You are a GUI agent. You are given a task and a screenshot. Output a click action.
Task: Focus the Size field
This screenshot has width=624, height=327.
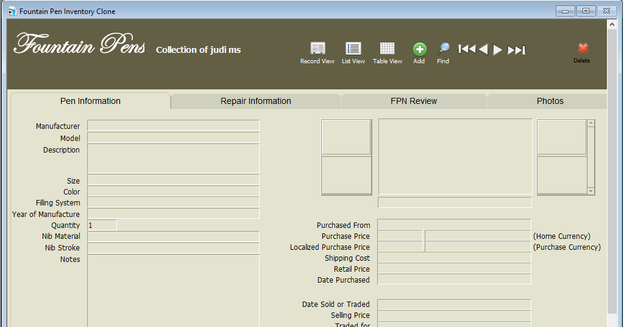point(173,180)
